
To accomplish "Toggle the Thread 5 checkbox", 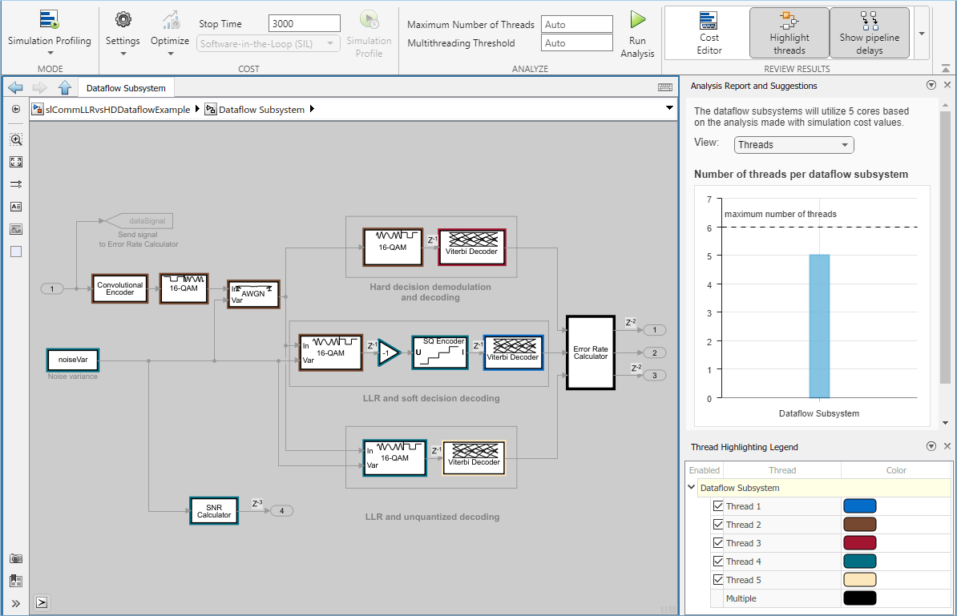I will (x=718, y=580).
